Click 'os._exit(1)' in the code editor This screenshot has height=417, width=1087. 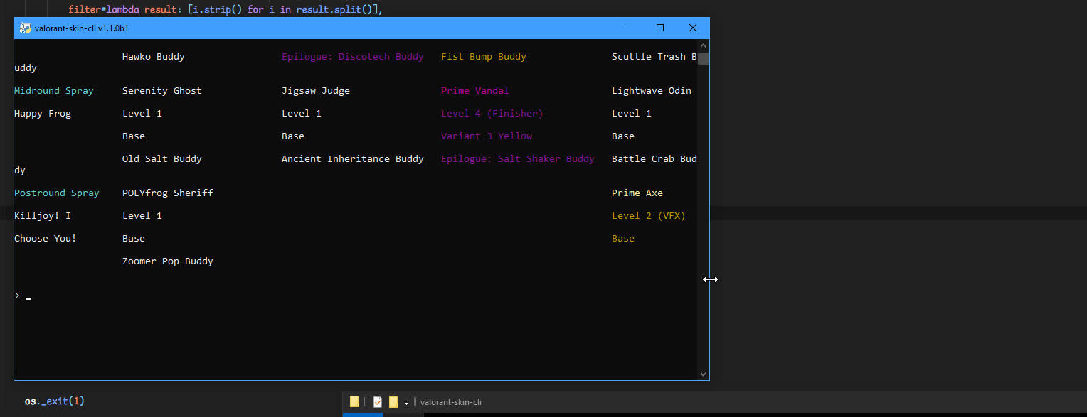pyautogui.click(x=55, y=401)
